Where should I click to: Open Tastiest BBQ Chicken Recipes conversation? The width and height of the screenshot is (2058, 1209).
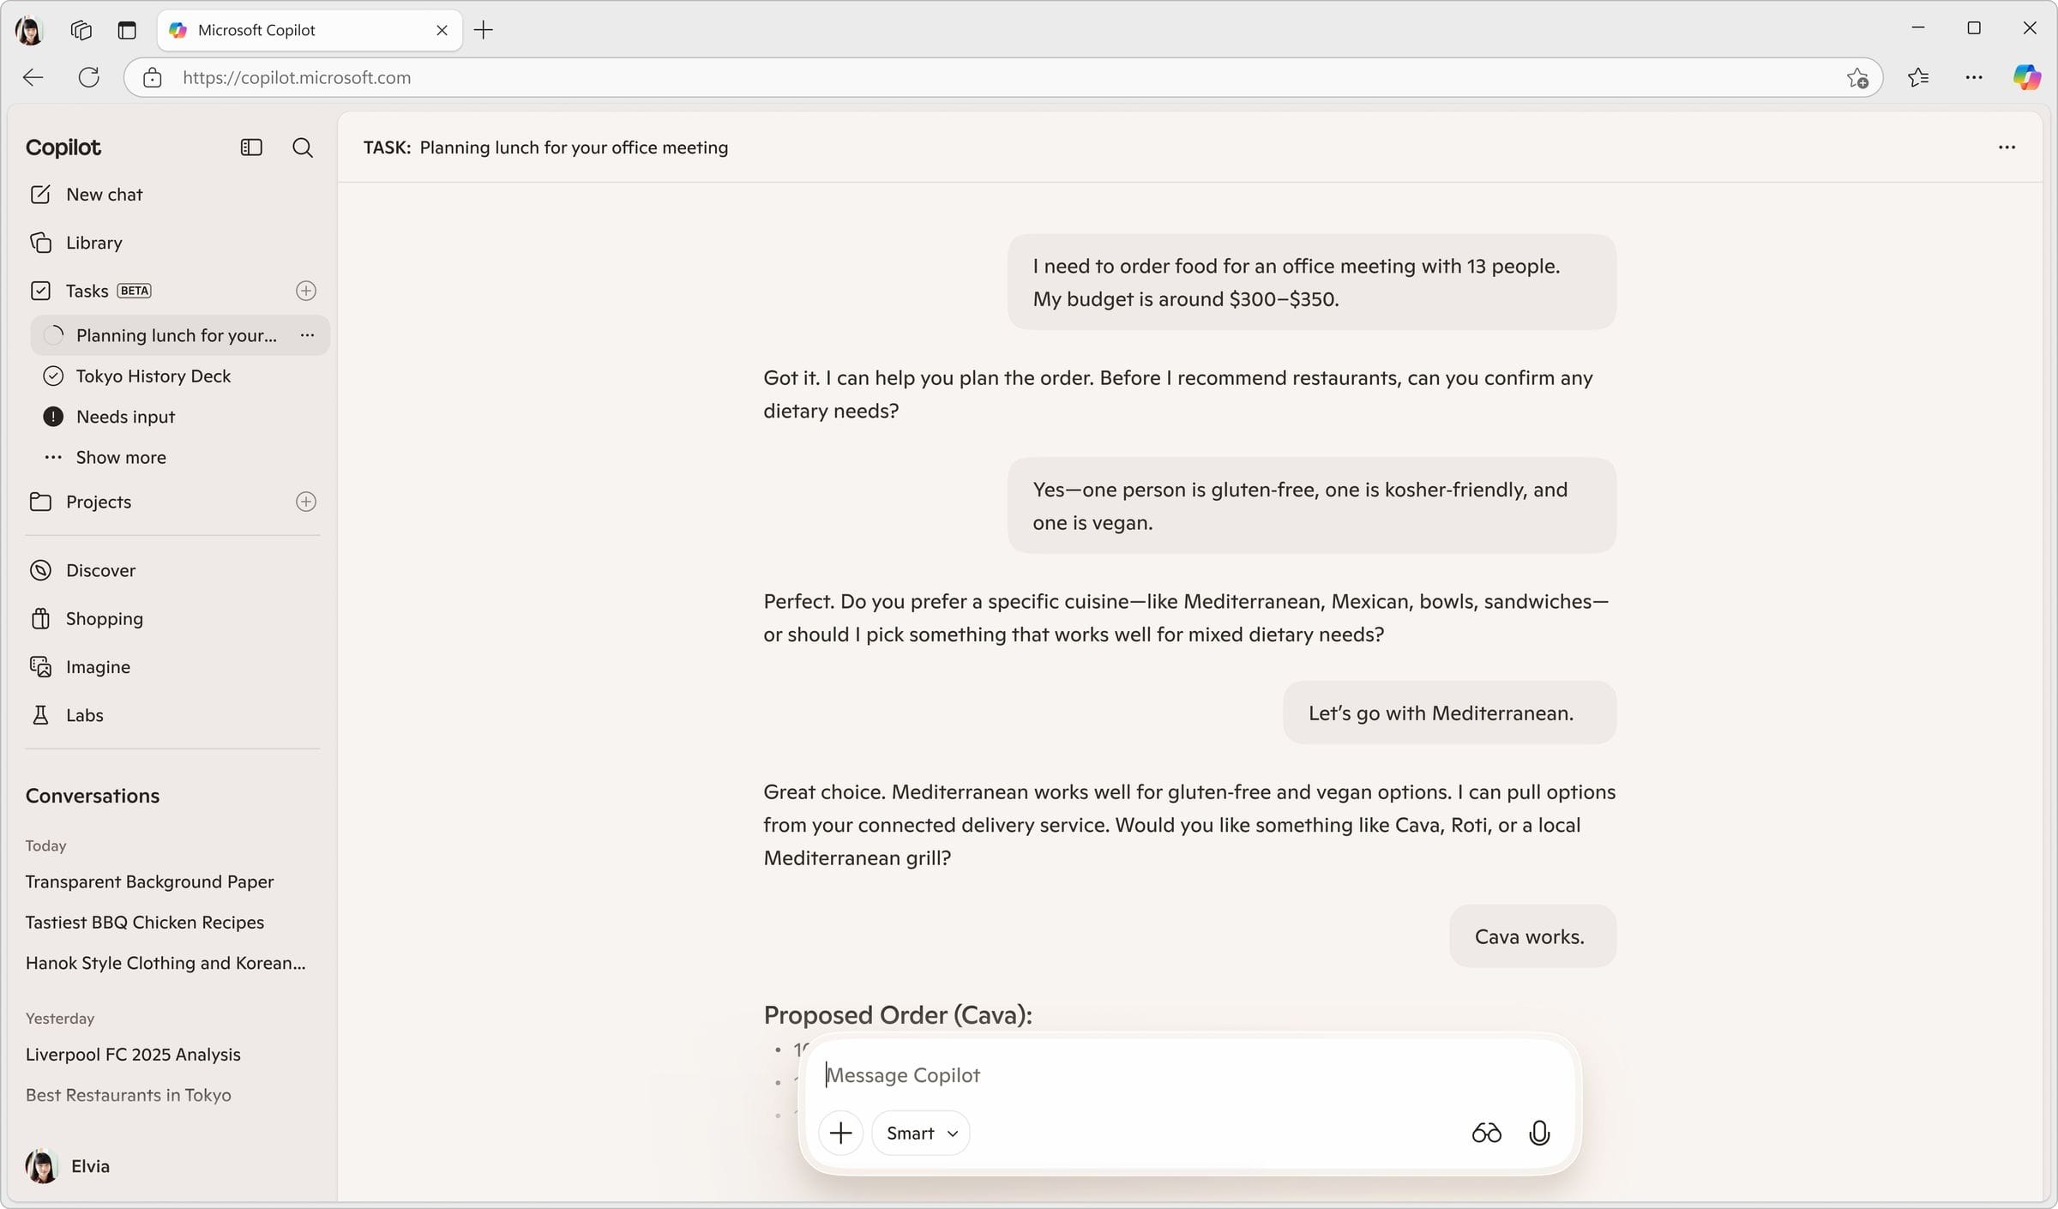point(145,922)
